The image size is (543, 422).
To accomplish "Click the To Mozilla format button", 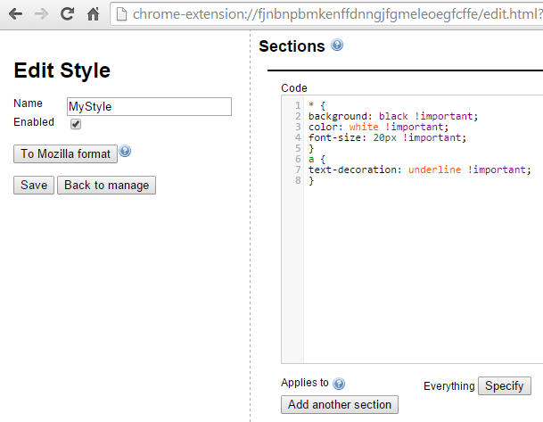I will pyautogui.click(x=65, y=153).
